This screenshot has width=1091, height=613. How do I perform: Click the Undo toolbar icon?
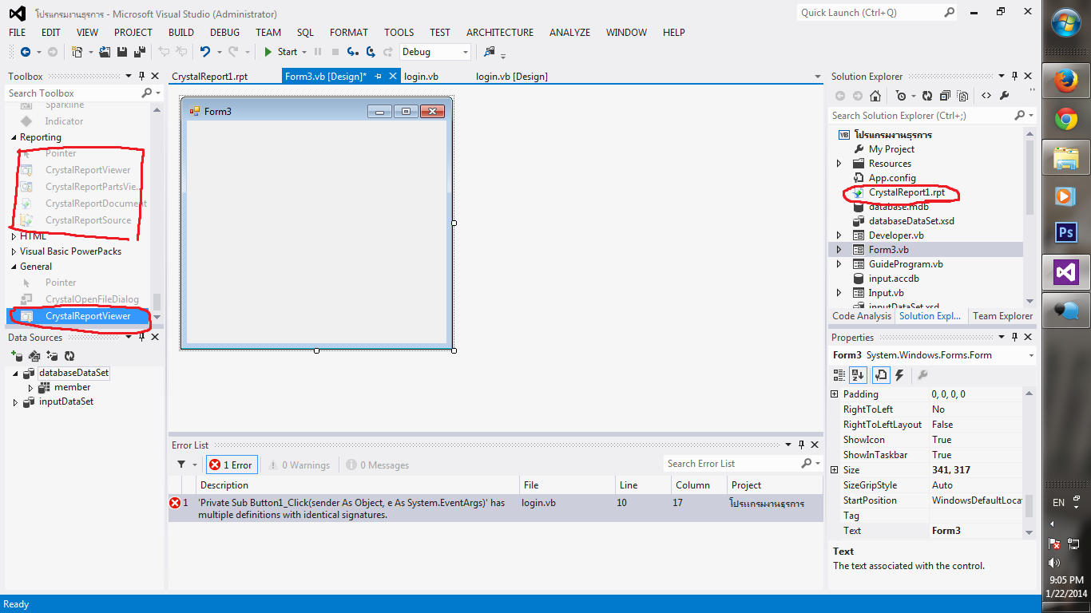pos(205,52)
